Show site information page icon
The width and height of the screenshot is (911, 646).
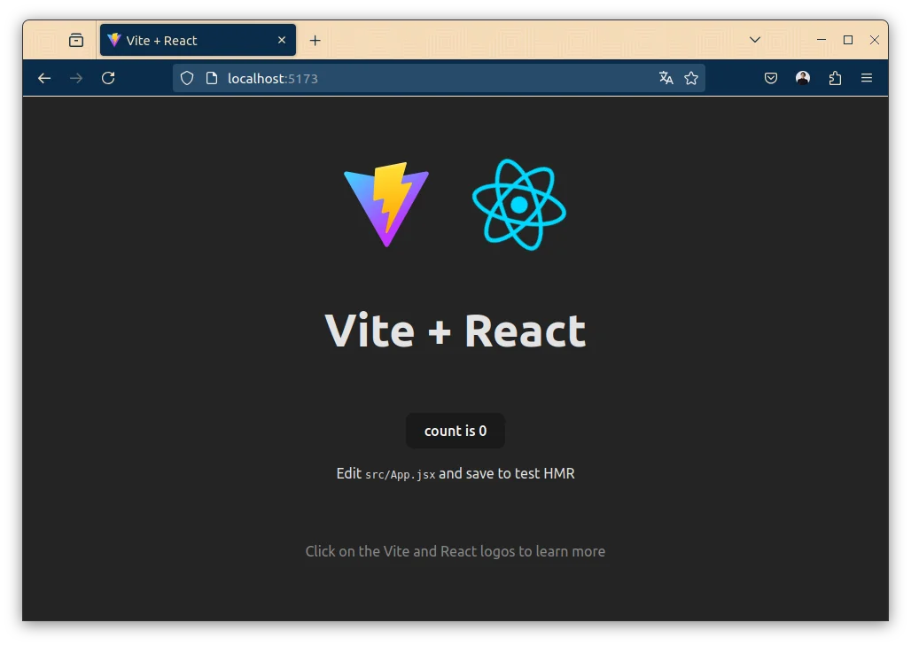[212, 78]
